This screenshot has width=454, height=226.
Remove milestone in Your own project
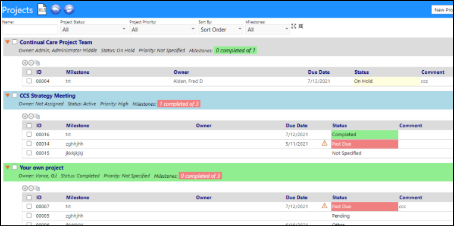(31, 189)
